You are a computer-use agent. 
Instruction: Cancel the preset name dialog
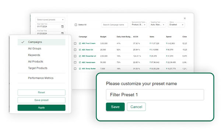[136, 107]
